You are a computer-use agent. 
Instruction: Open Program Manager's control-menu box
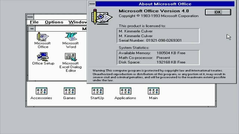(30, 17)
